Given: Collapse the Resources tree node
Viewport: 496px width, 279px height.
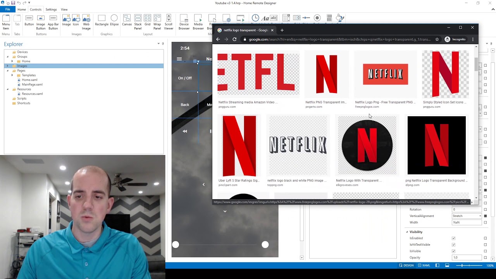Looking at the screenshot, I should pos(8,89).
